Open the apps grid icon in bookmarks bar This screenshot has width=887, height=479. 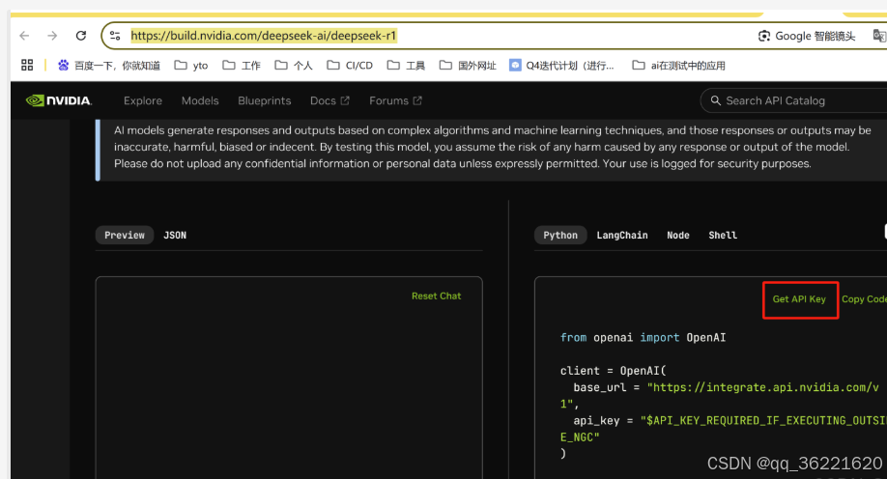[x=27, y=65]
